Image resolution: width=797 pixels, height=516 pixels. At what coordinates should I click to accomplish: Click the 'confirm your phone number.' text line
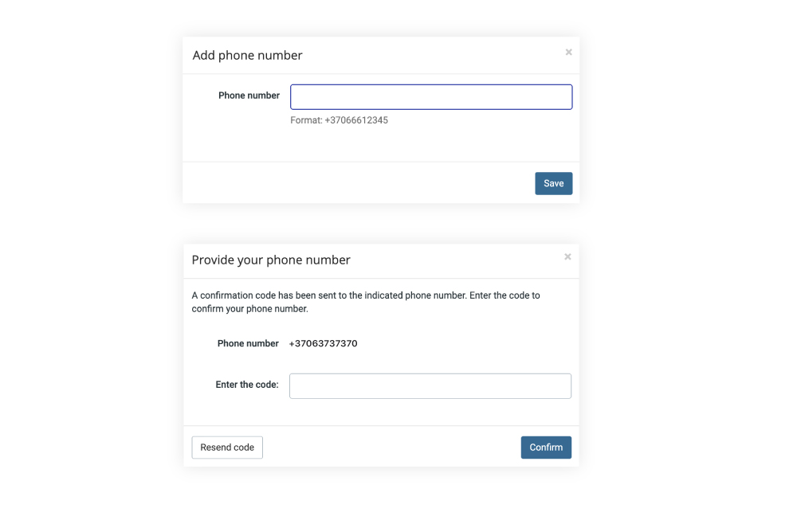[x=249, y=309]
